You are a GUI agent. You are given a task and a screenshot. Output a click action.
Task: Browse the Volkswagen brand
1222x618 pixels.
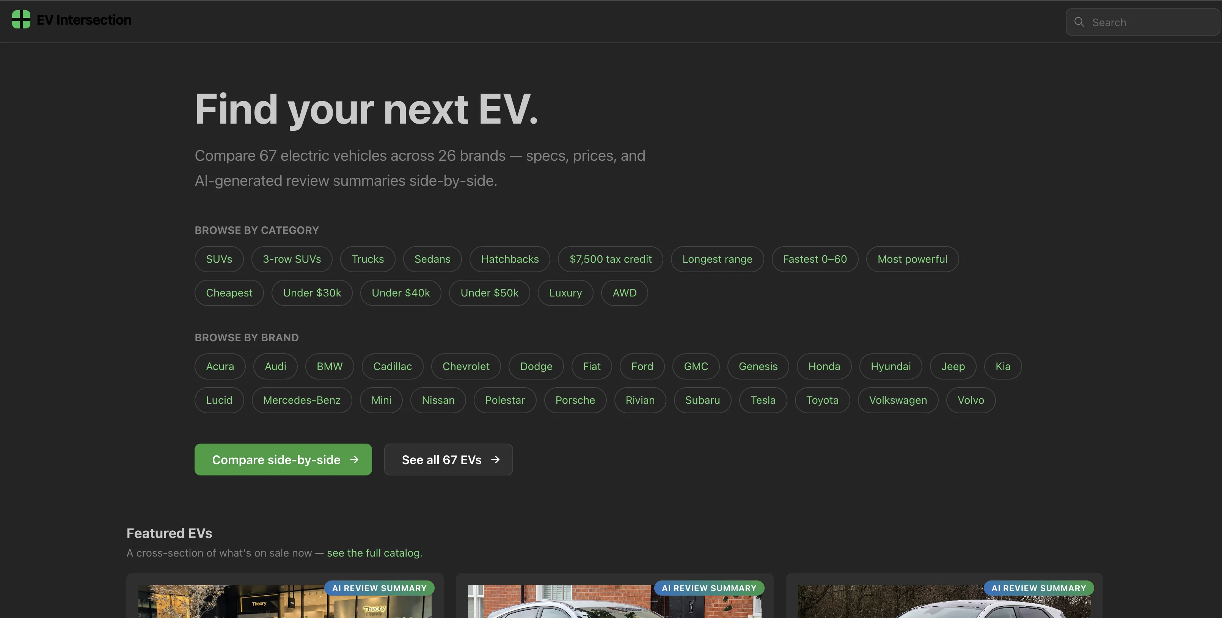(x=898, y=400)
